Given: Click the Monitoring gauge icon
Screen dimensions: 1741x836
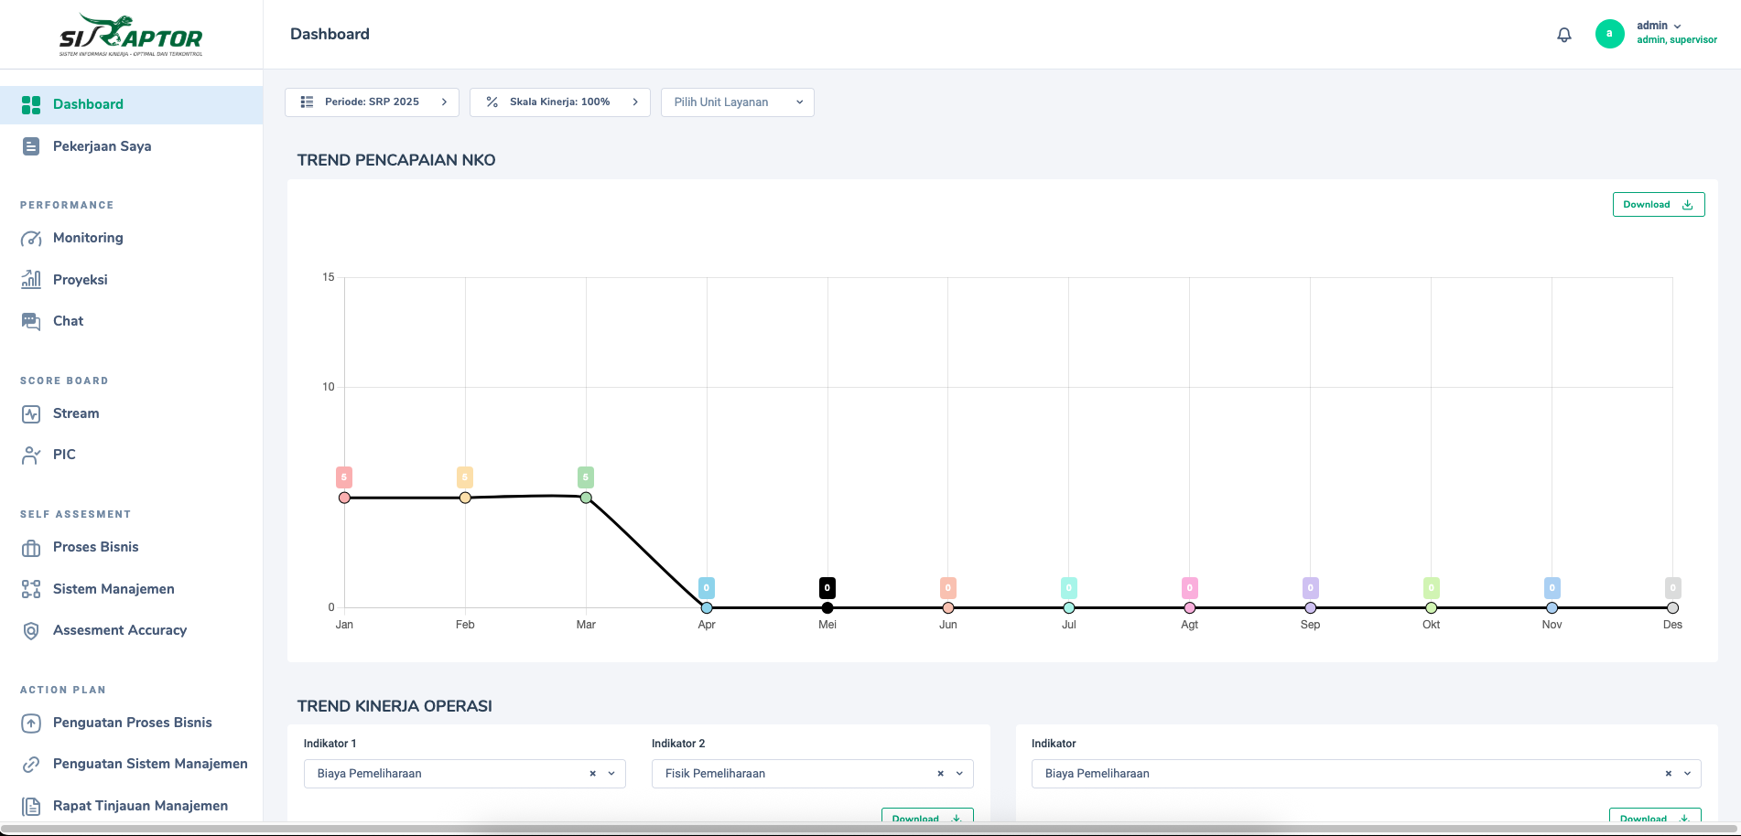Looking at the screenshot, I should tap(31, 239).
